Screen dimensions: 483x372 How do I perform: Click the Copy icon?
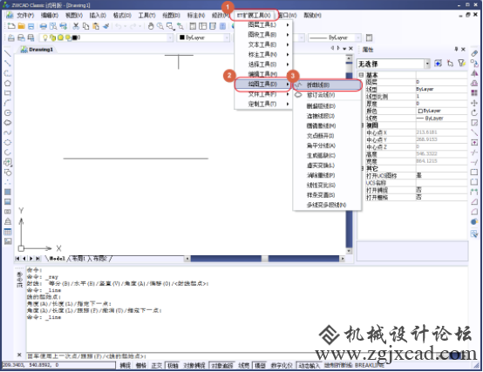pos(85,26)
